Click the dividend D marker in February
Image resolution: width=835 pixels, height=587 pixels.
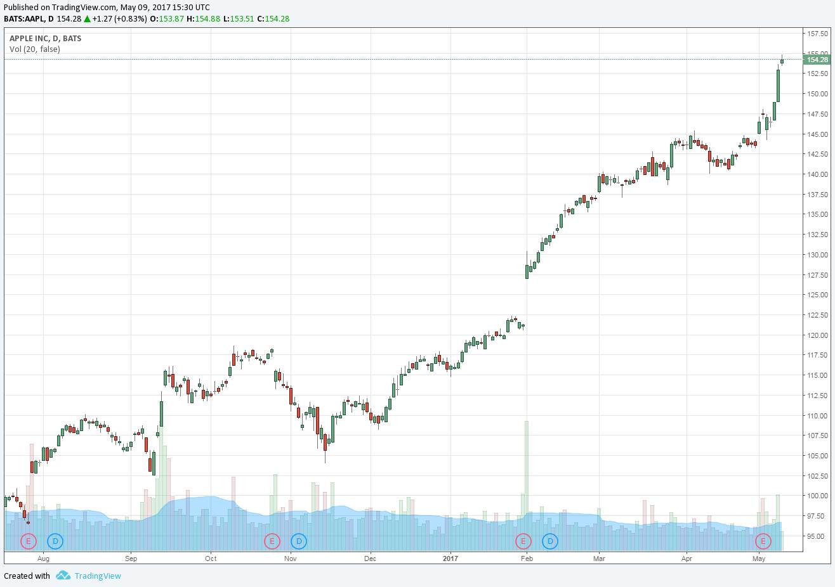pyautogui.click(x=550, y=541)
